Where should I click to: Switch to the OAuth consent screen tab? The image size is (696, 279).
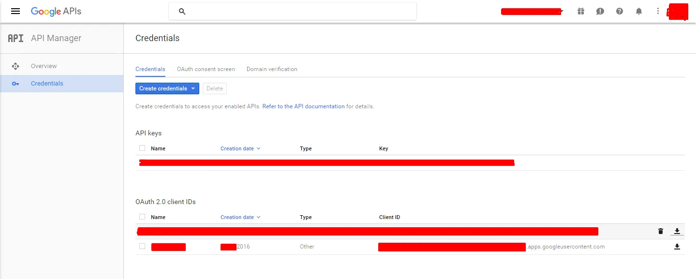206,69
